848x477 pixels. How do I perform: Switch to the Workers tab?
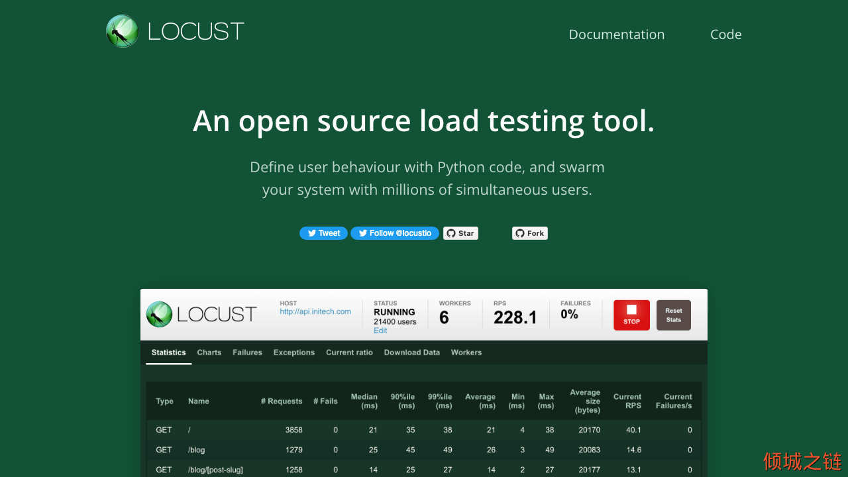(466, 352)
